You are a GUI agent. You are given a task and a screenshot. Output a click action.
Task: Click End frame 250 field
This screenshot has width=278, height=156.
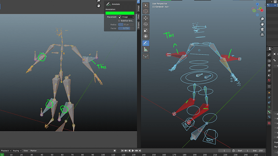point(258,151)
